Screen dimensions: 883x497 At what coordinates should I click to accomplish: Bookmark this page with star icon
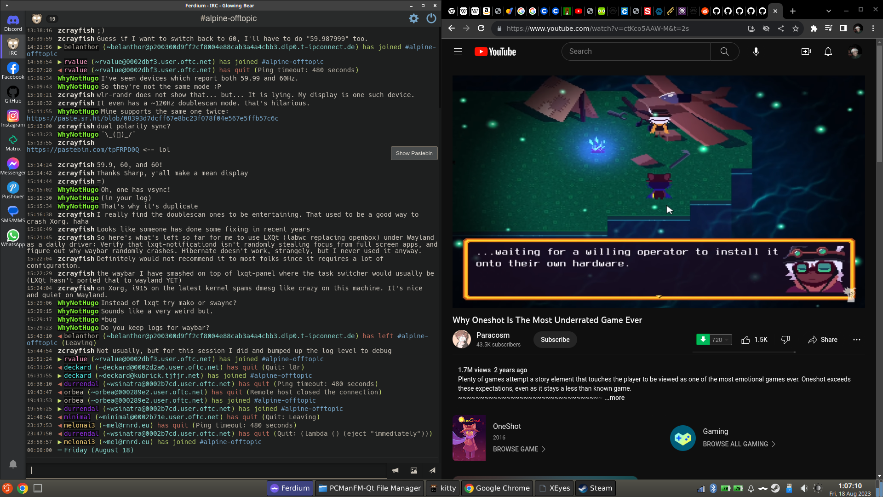[x=796, y=29]
